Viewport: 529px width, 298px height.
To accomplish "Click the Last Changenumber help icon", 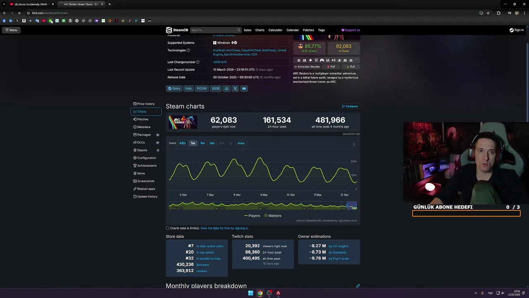I will tap(198, 62).
